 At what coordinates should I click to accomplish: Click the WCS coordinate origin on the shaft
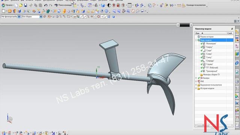click(97, 78)
